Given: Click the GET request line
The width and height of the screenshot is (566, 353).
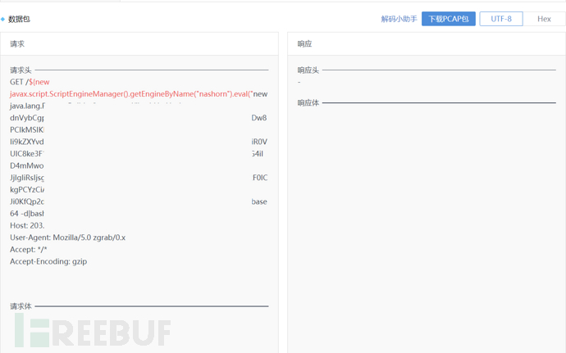Looking at the screenshot, I should coord(30,82).
